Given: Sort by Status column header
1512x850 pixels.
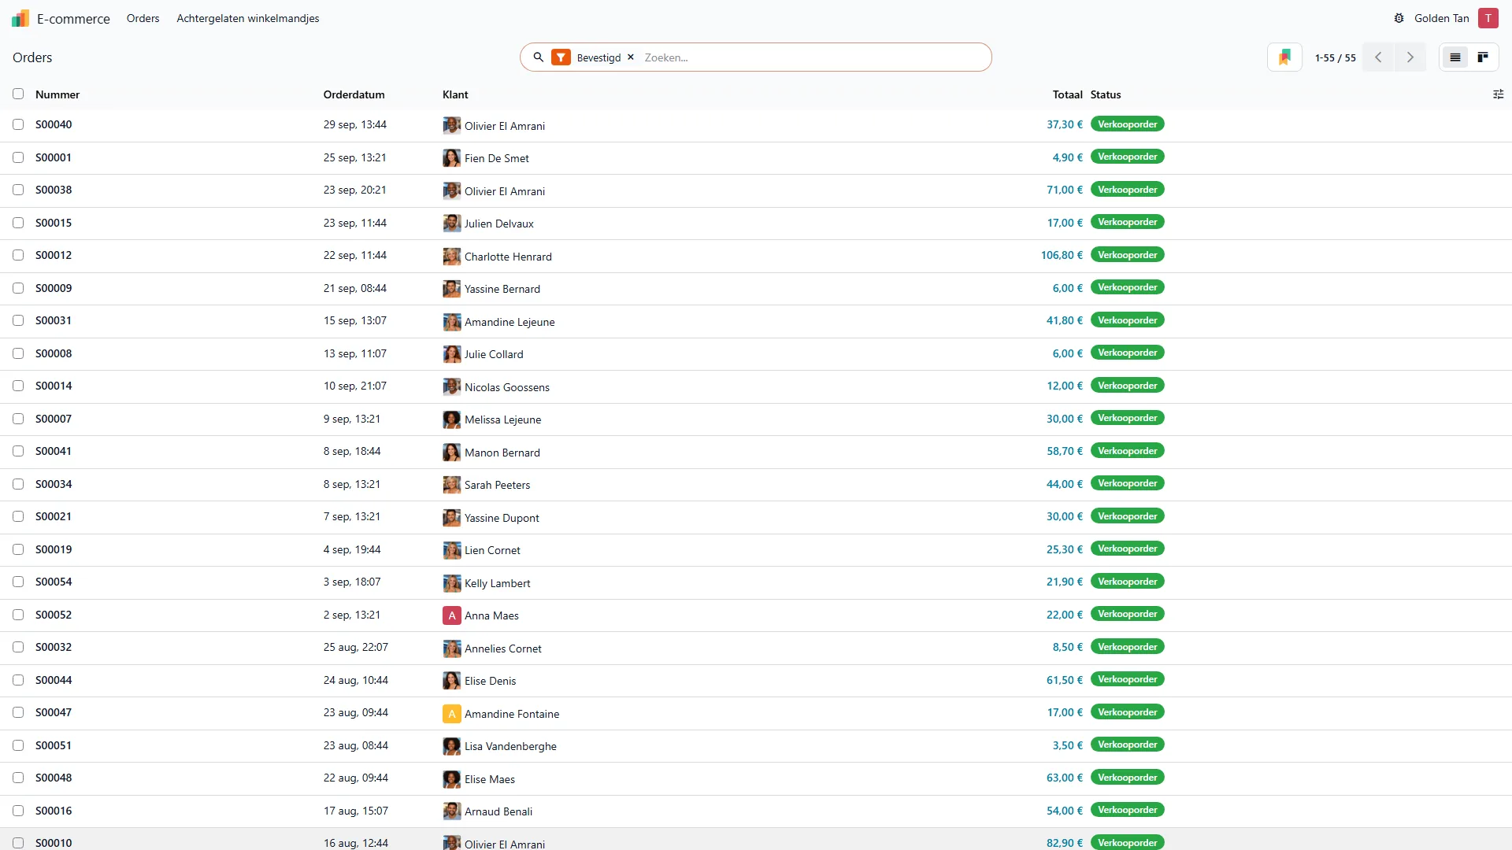Looking at the screenshot, I should (x=1106, y=94).
